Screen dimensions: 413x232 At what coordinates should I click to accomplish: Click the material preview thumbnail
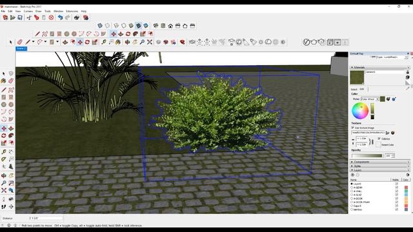point(357,77)
